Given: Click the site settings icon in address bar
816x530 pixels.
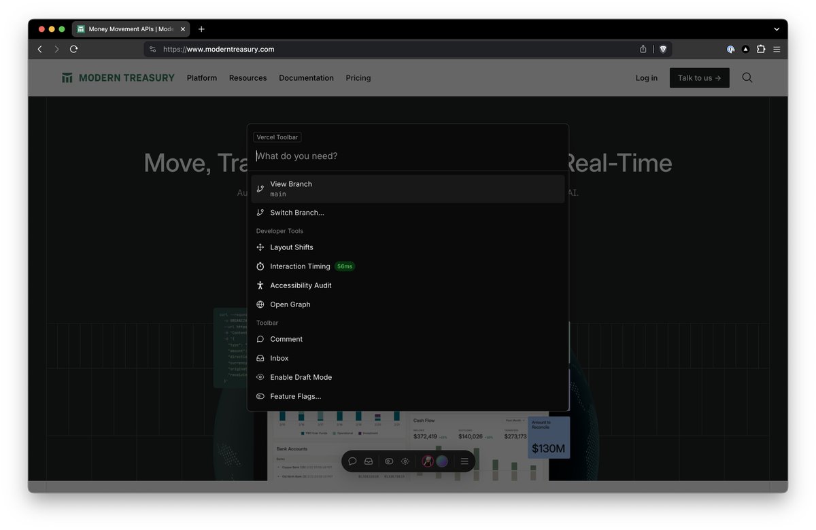Looking at the screenshot, I should [x=152, y=49].
